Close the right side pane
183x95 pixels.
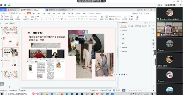coord(150,23)
